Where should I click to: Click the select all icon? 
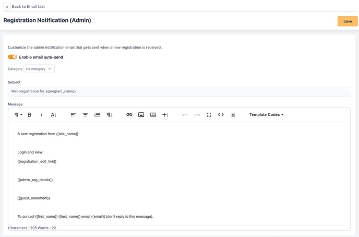(x=233, y=115)
